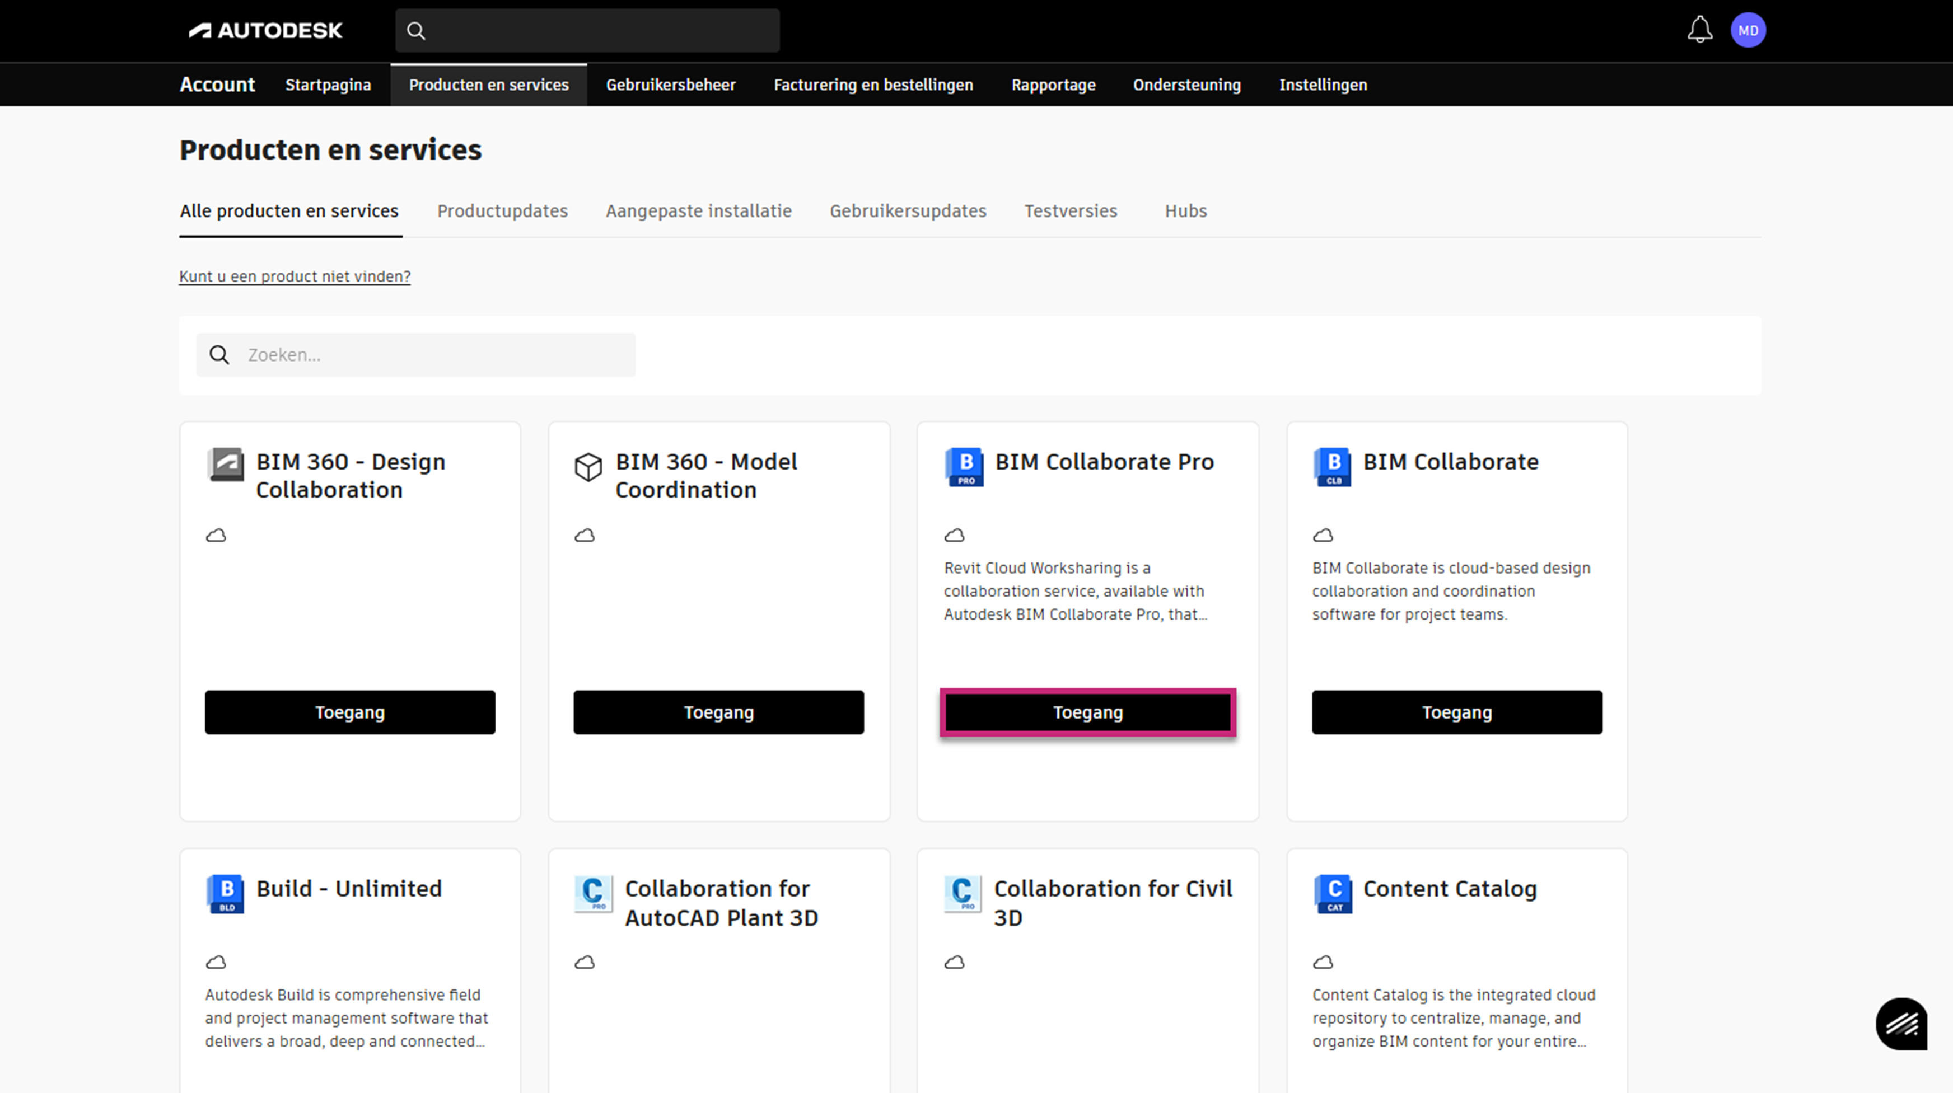Go to Facturering en bestellingen
1953x1093 pixels.
pyautogui.click(x=872, y=85)
